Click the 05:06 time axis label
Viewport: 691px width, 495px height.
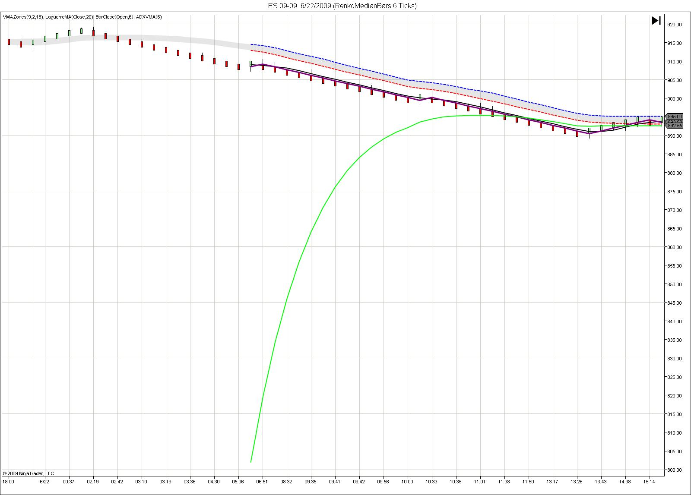point(238,482)
